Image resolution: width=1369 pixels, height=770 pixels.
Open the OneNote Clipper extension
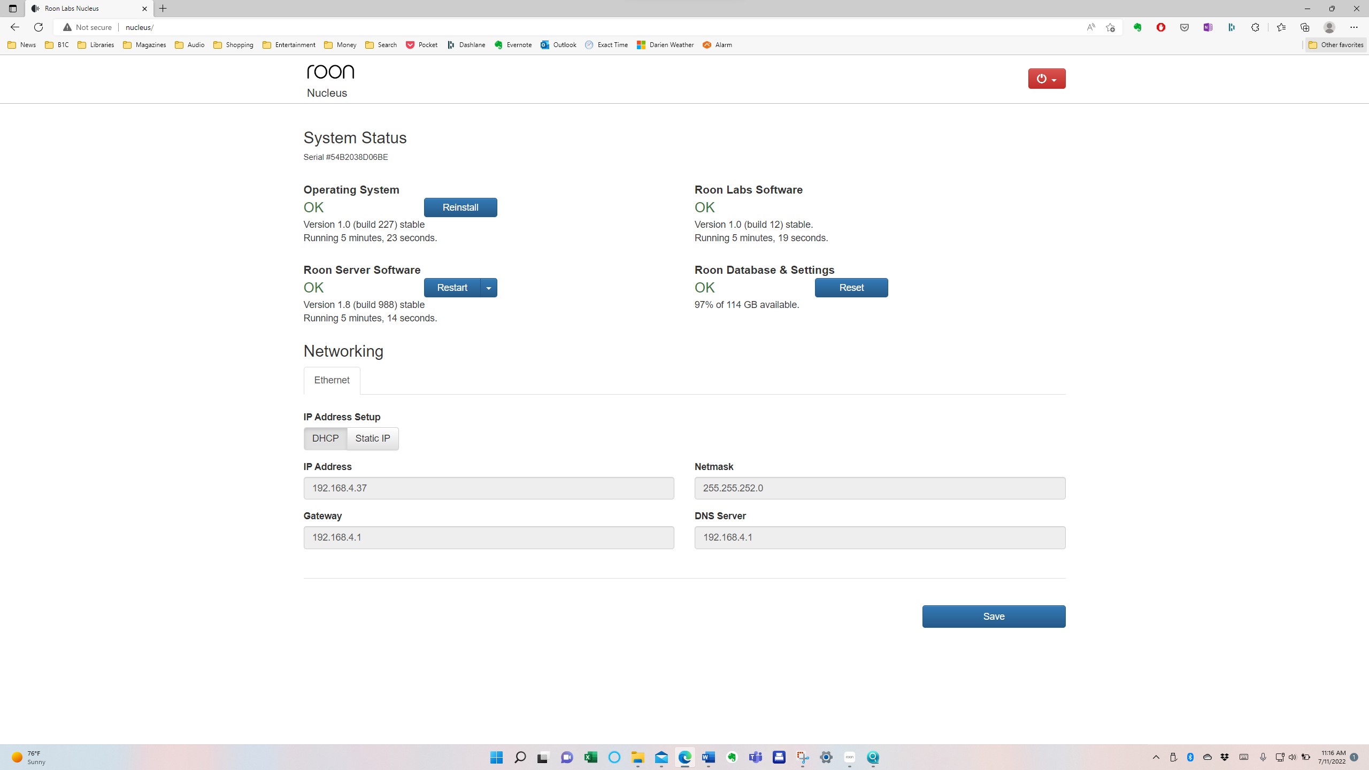click(x=1208, y=27)
